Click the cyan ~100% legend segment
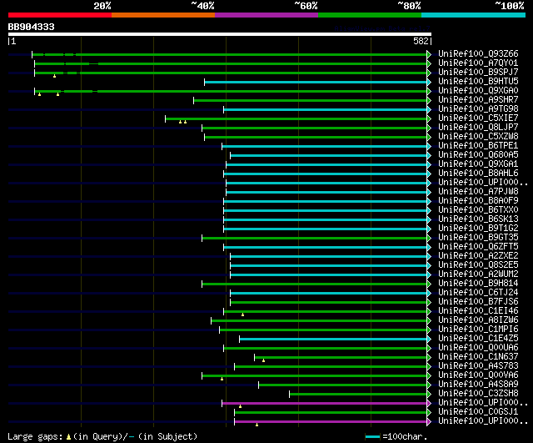The height and width of the screenshot is (443, 533). [474, 15]
